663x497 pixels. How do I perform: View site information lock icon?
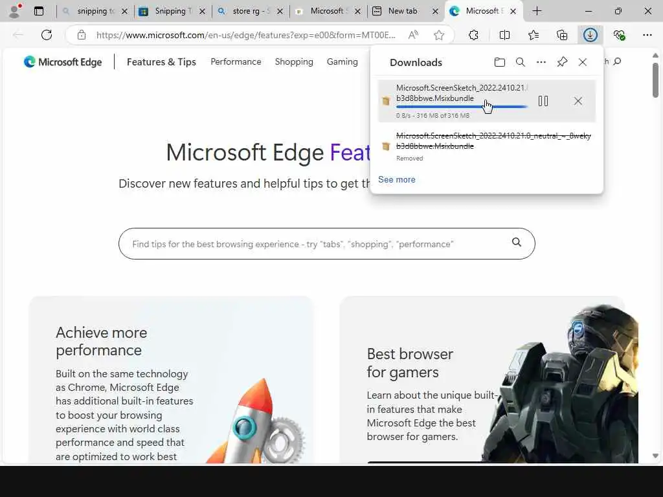click(82, 35)
